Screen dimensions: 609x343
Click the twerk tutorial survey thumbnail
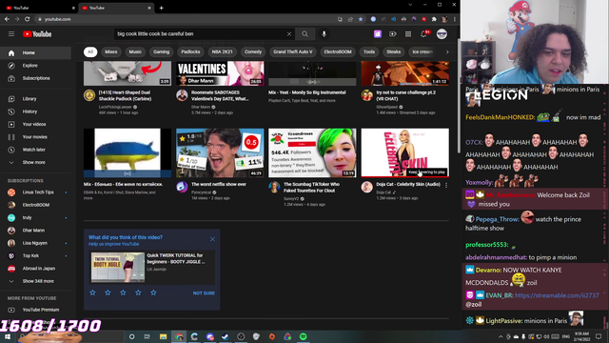click(118, 267)
